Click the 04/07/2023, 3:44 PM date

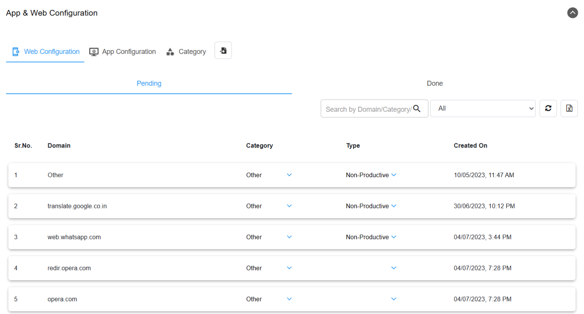(483, 237)
